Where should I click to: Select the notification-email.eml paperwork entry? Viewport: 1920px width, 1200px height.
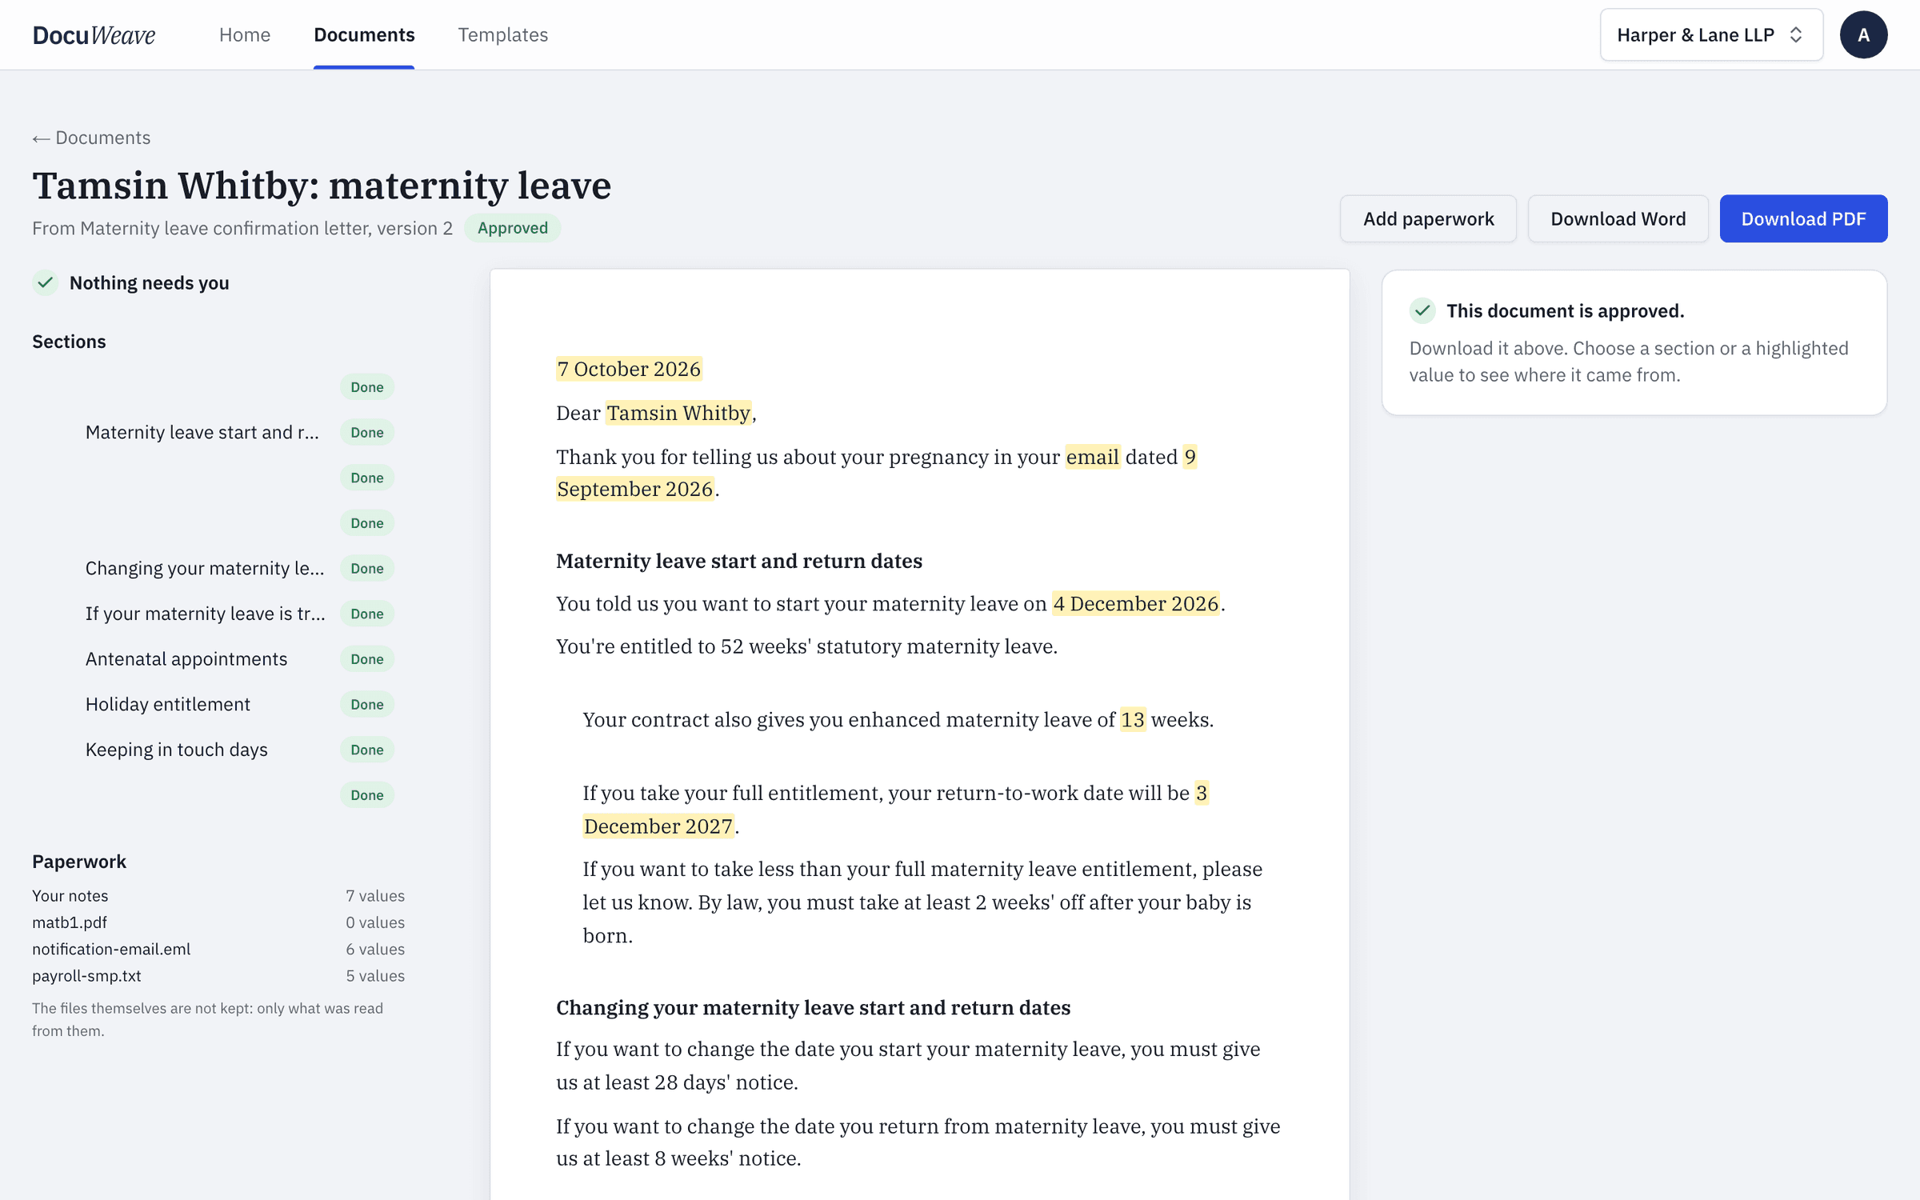click(111, 949)
